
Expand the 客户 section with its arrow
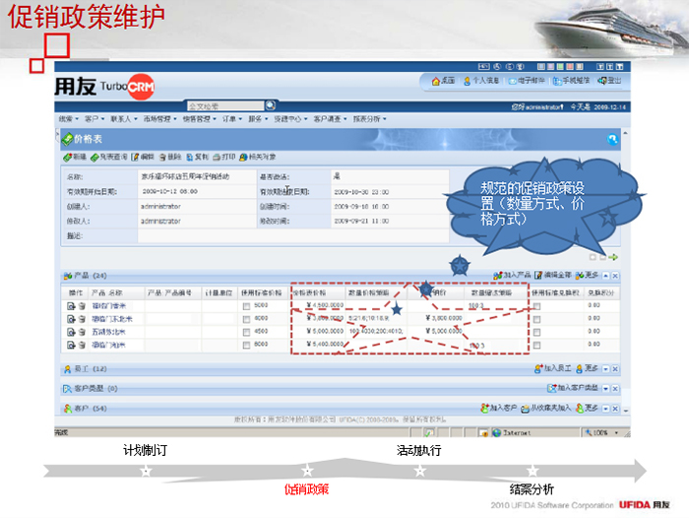pos(606,409)
